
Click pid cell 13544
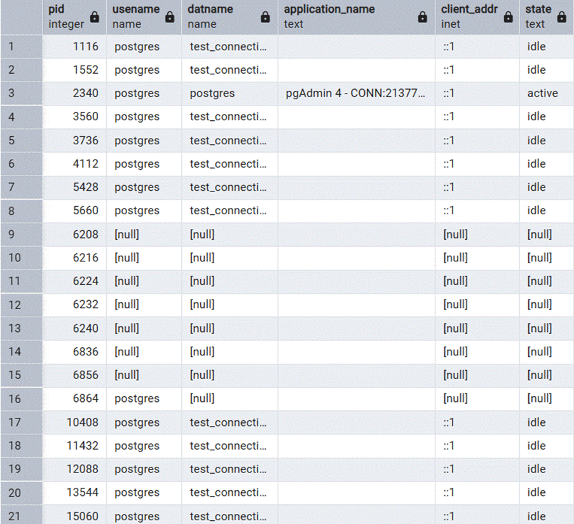pos(74,492)
